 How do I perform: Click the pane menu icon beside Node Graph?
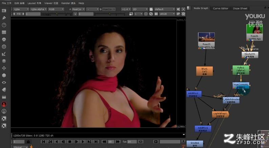pyautogui.click(x=189, y=8)
